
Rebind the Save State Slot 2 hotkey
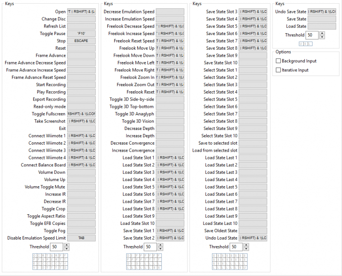[170, 238]
